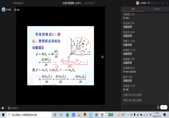Mute the speaker volume icon

click(3, 108)
